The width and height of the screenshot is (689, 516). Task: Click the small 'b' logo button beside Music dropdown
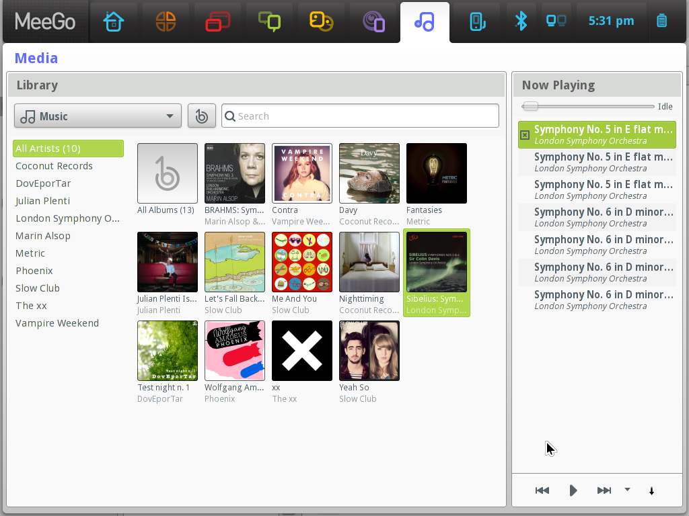(201, 116)
